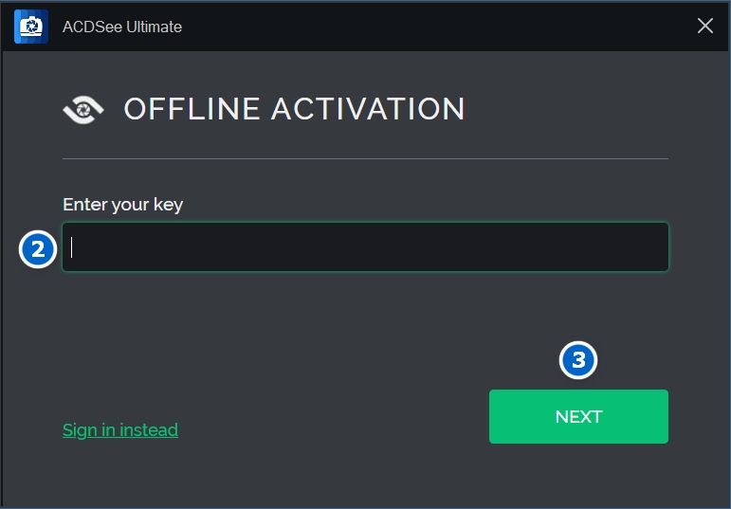Click the ACDSee app icon in title bar
This screenshot has width=731, height=509.
(x=31, y=27)
